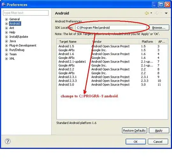Select the Android 1.5 target row
The height and width of the screenshot is (168, 172).
pos(112,46)
